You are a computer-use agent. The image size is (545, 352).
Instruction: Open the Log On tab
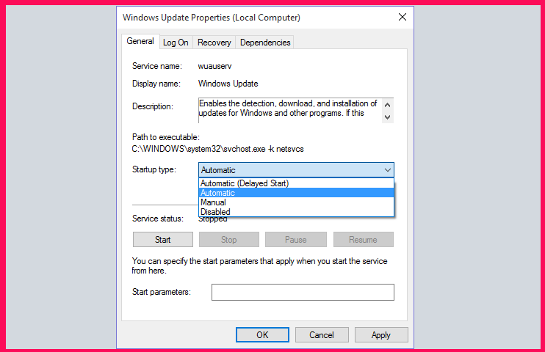coord(176,43)
